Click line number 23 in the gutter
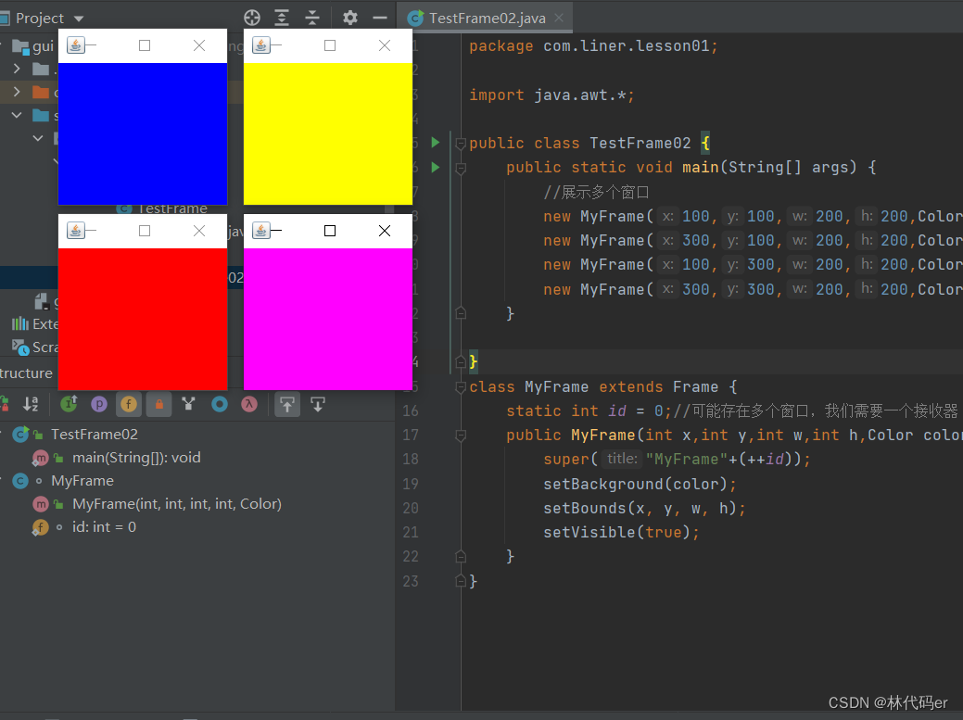The width and height of the screenshot is (963, 720). click(411, 581)
